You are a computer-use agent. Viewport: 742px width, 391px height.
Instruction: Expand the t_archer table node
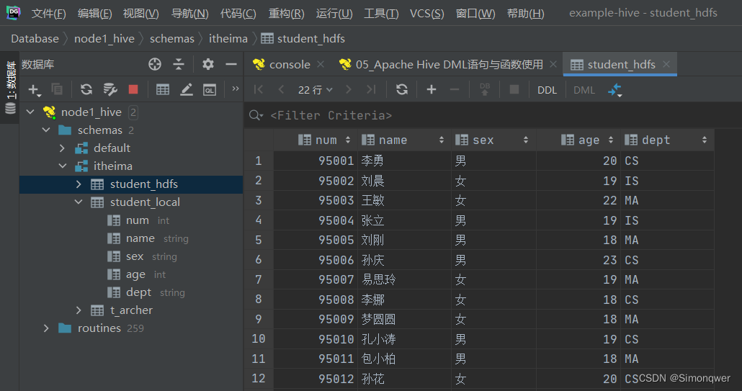coord(79,310)
